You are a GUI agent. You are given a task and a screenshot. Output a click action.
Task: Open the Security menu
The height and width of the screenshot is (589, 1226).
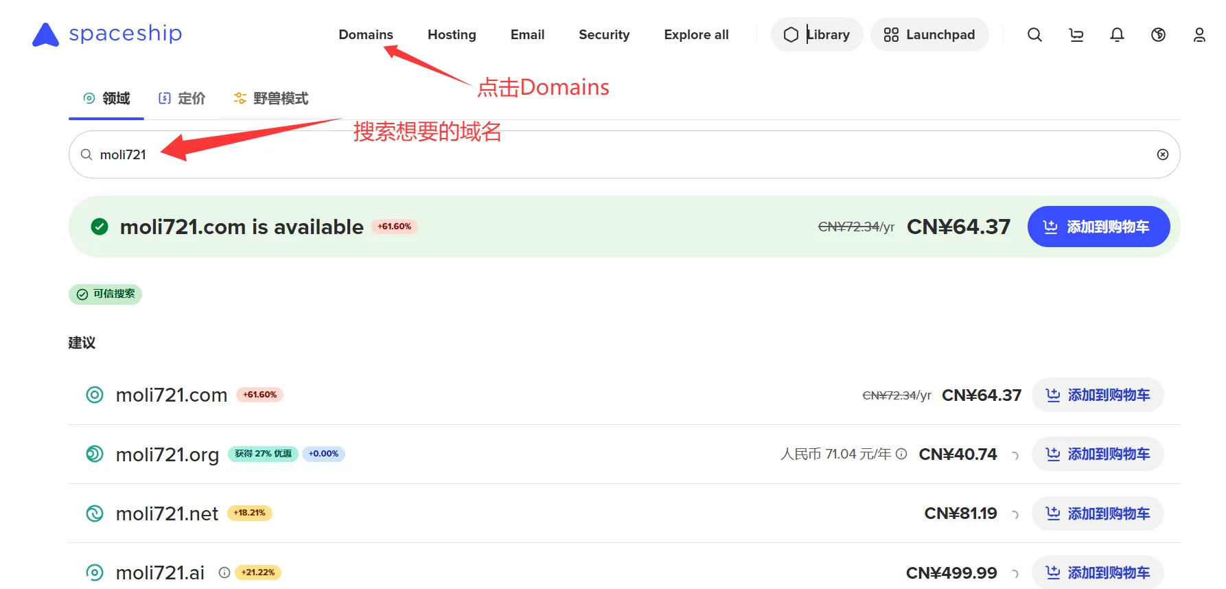click(x=604, y=34)
